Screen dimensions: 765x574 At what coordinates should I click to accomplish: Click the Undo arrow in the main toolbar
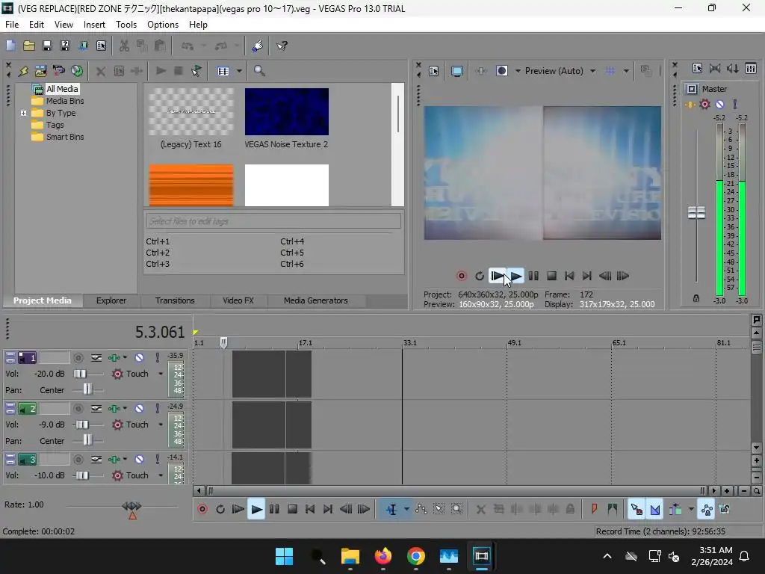(188, 46)
